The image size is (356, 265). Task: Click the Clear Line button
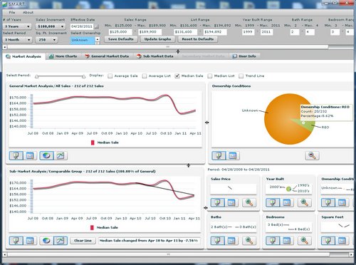83,241
